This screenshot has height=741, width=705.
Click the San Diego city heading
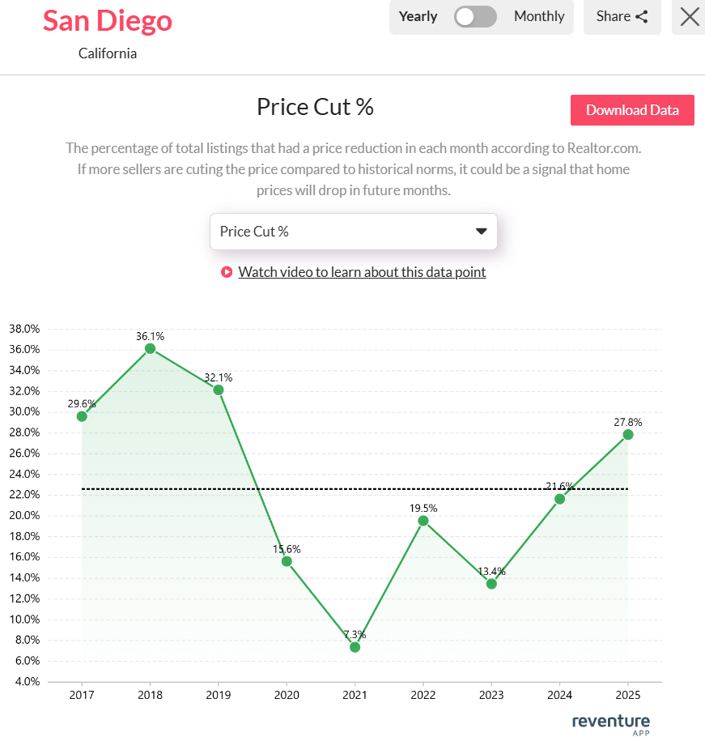click(108, 21)
